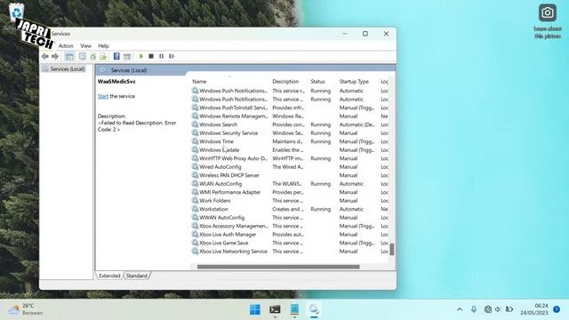Click the battery icon in system tray
569x320 pixels.
(509, 309)
